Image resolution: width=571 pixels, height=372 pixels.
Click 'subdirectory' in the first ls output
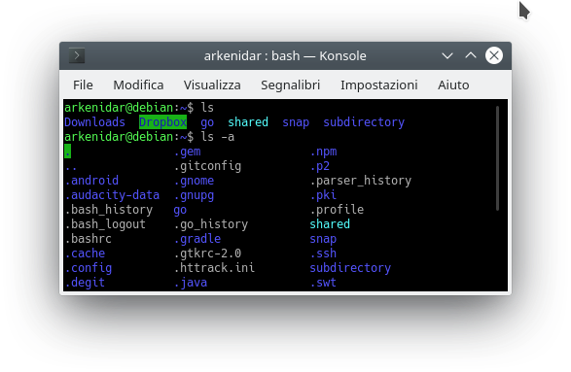point(364,122)
